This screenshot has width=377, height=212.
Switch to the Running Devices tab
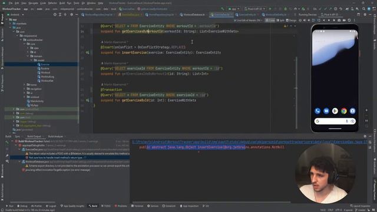point(307,15)
